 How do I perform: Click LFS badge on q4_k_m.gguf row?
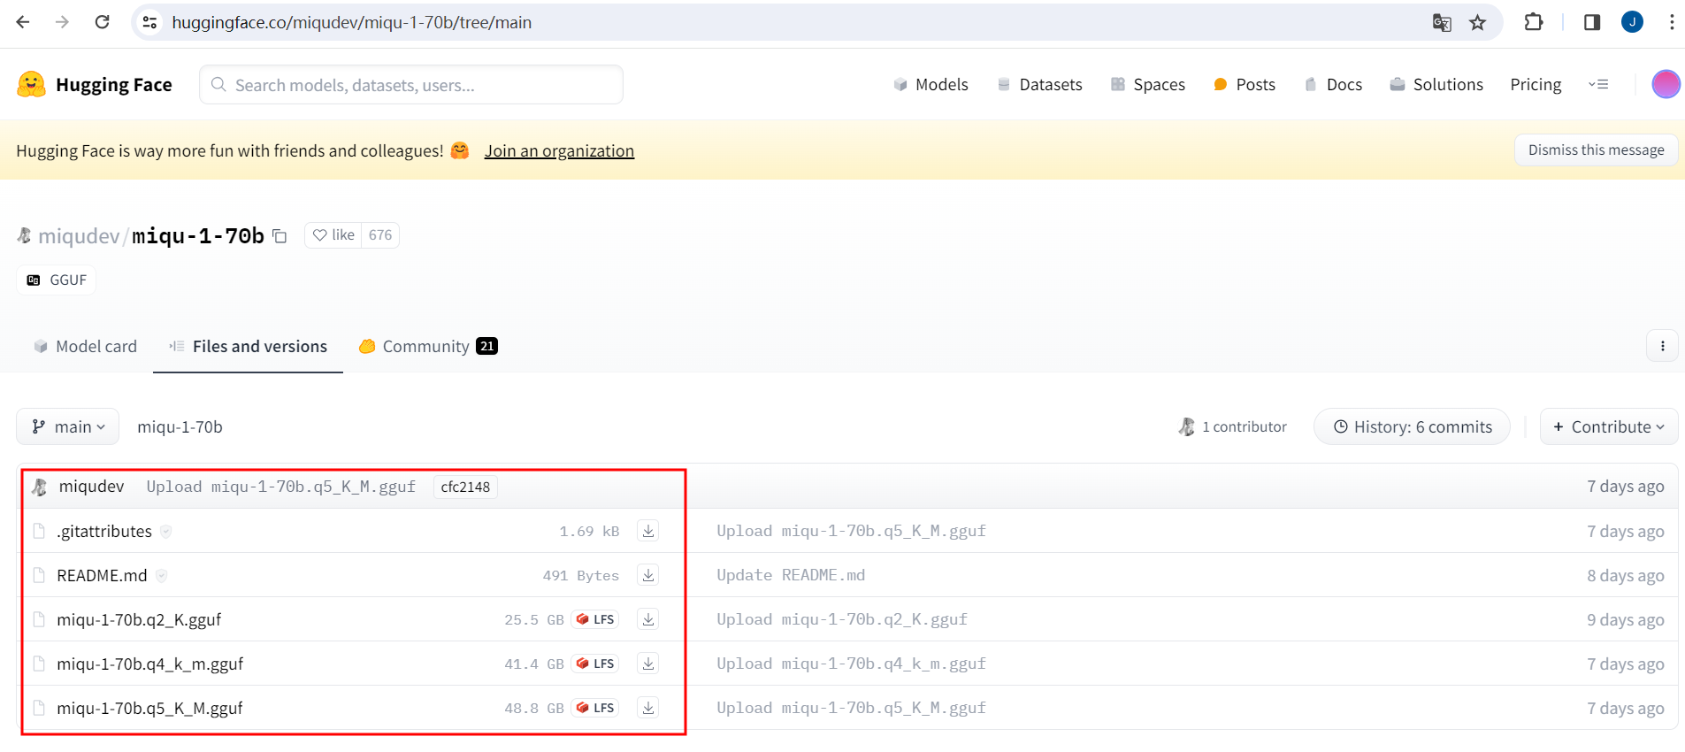tap(595, 664)
